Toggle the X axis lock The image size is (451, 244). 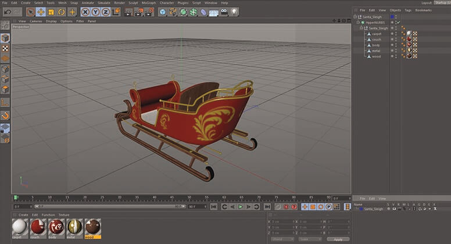[x=86, y=12]
